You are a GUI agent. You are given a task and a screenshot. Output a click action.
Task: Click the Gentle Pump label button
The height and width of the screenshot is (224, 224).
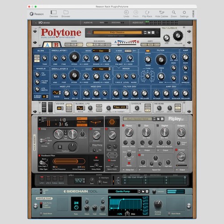click(44, 198)
